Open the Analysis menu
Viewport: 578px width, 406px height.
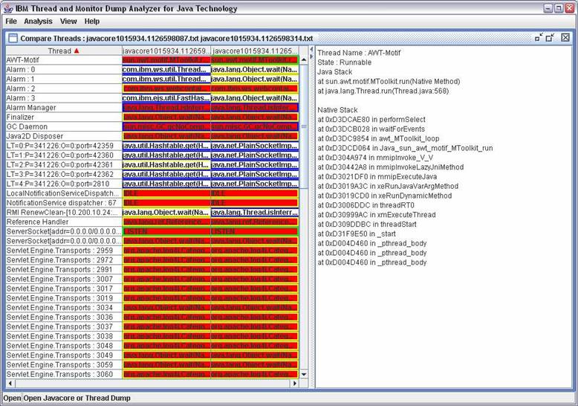click(x=38, y=22)
